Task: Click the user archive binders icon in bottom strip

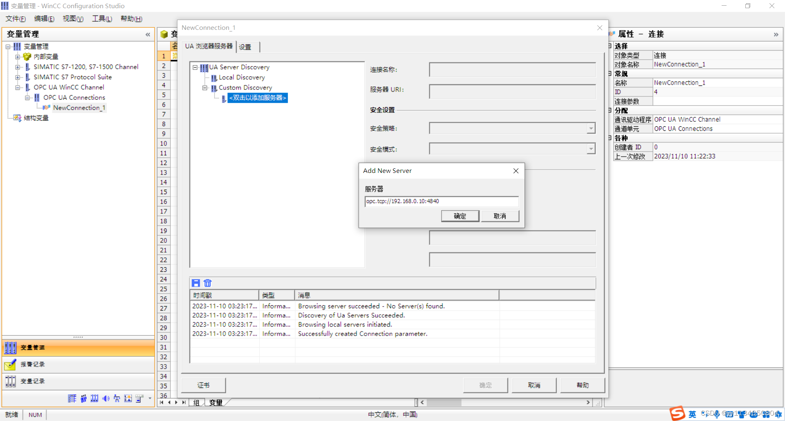Action: 94,399
